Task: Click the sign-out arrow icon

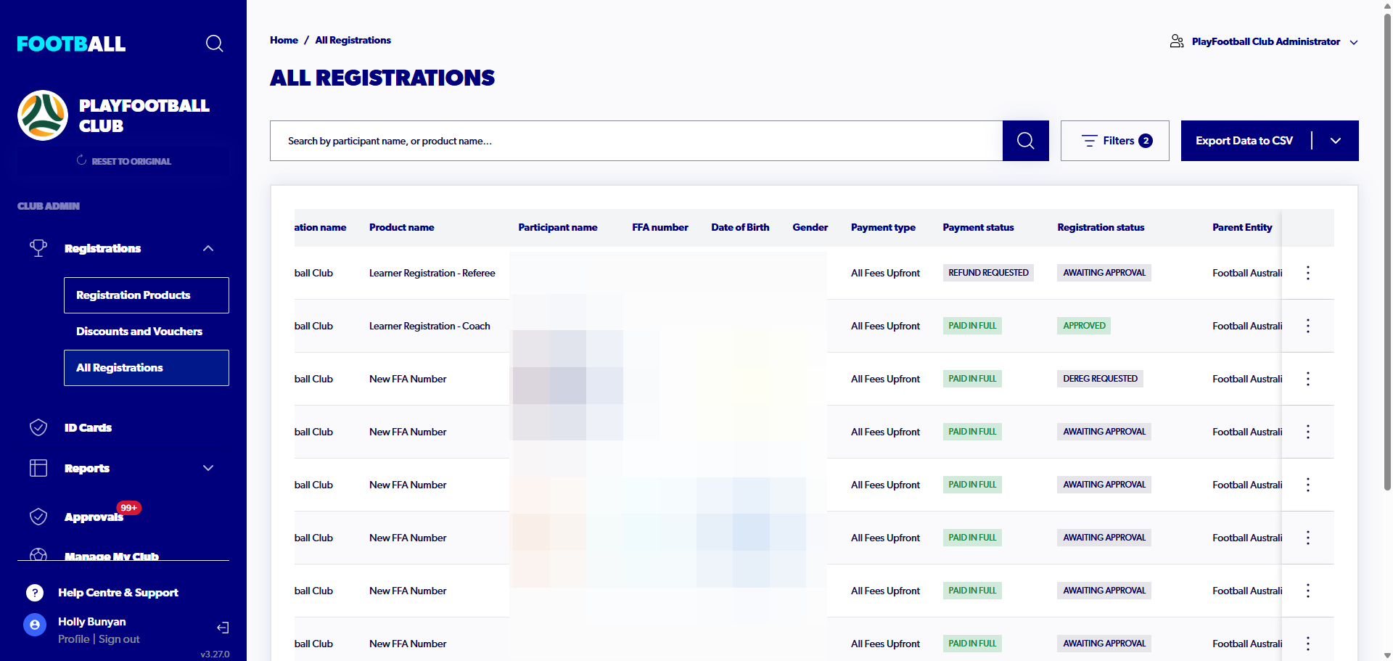Action: tap(223, 628)
